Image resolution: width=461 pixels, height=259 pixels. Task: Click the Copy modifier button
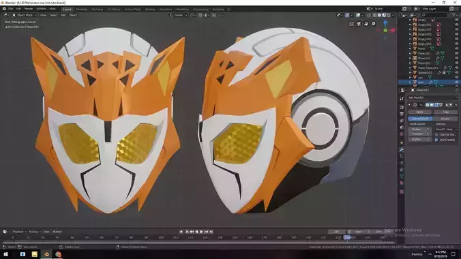(x=445, y=112)
